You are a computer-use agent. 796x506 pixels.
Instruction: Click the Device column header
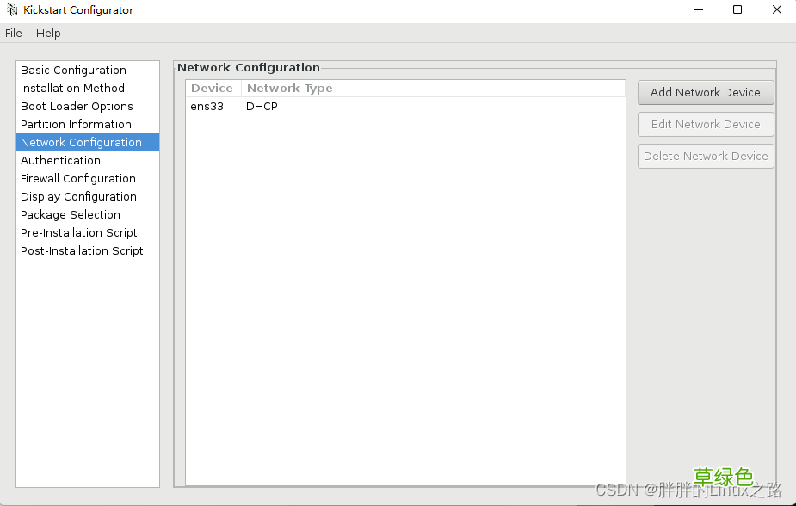click(212, 88)
